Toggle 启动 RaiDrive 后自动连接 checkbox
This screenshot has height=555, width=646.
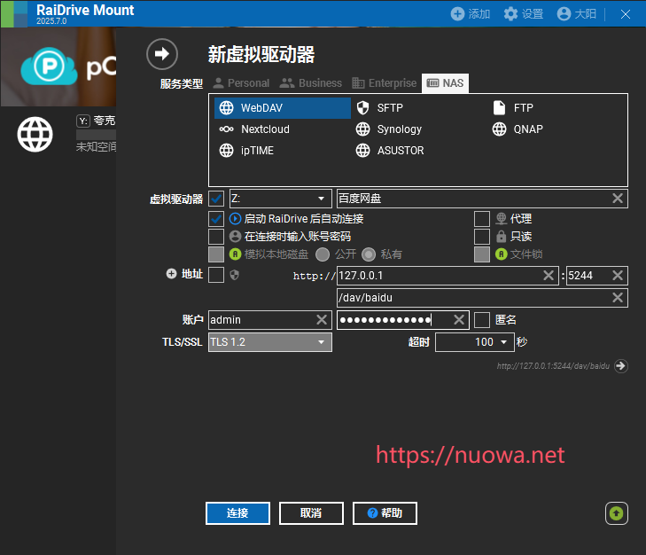pos(216,219)
